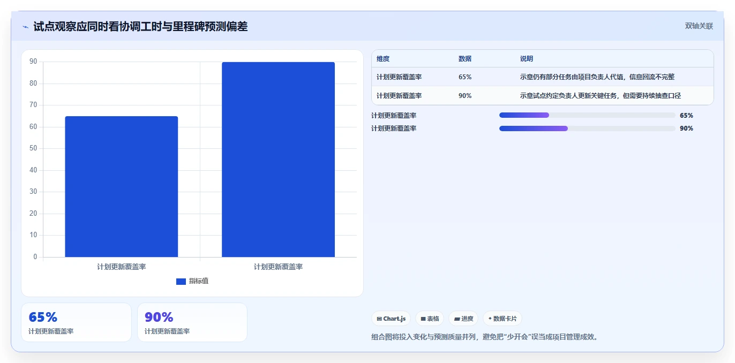Click the 维度 column header
735x363 pixels.
(383, 59)
